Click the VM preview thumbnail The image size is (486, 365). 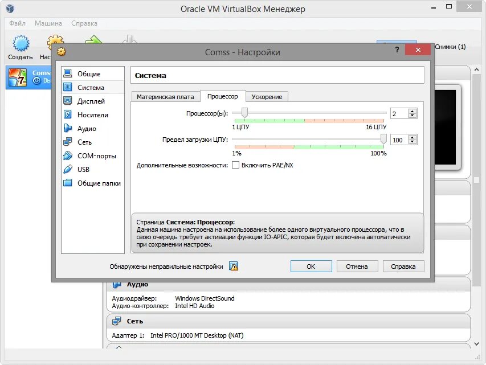pyautogui.click(x=446, y=128)
